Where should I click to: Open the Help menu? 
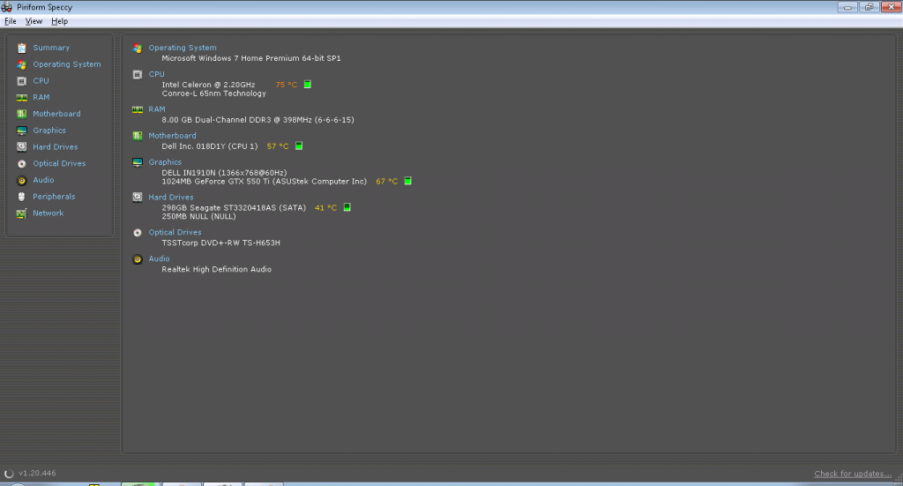(59, 21)
